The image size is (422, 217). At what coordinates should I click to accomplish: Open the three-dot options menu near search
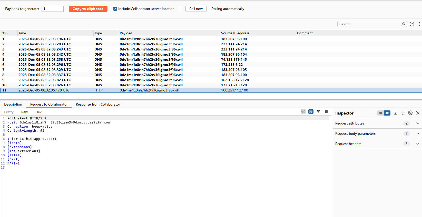419,24
